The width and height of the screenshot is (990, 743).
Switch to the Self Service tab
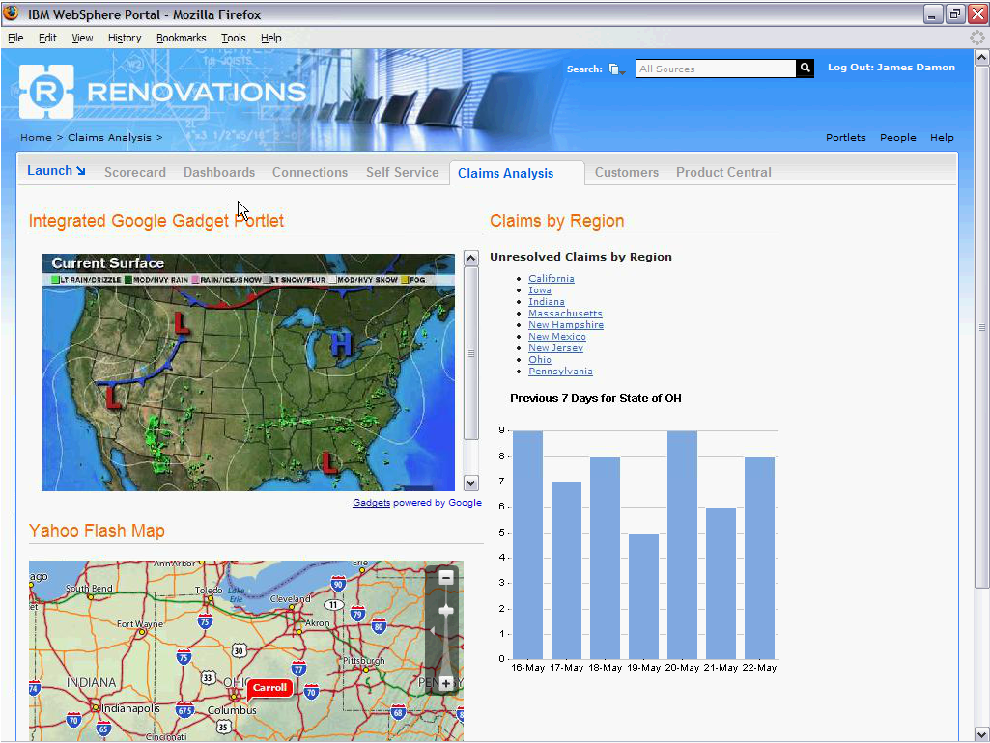click(x=402, y=172)
